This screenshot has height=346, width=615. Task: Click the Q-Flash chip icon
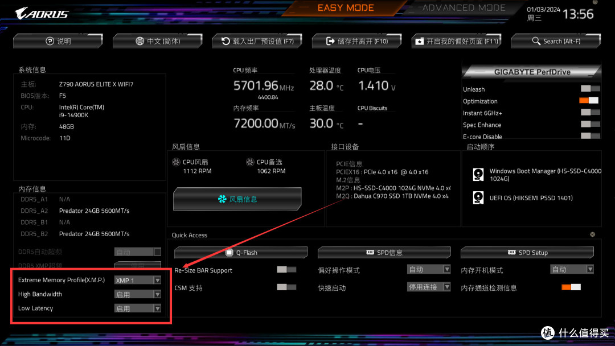pos(229,253)
